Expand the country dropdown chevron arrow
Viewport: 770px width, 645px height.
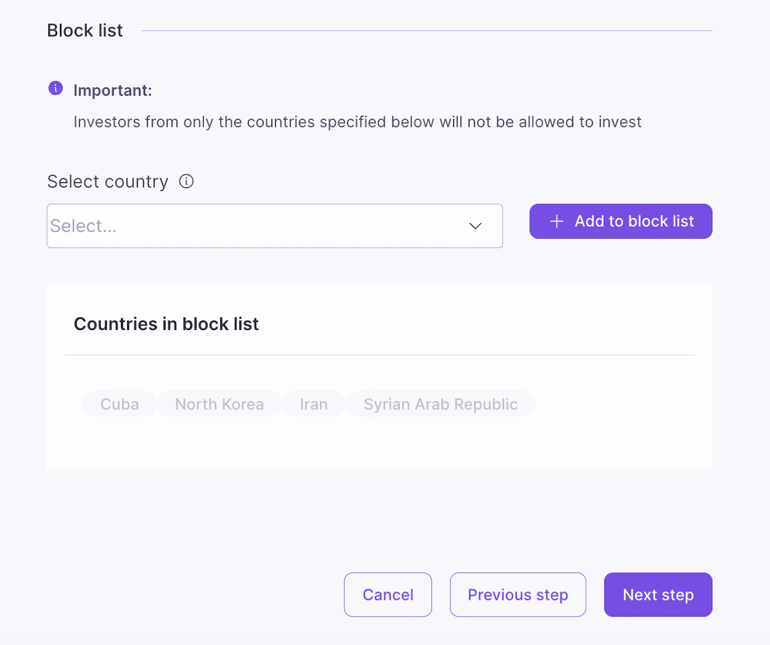pyautogui.click(x=475, y=226)
